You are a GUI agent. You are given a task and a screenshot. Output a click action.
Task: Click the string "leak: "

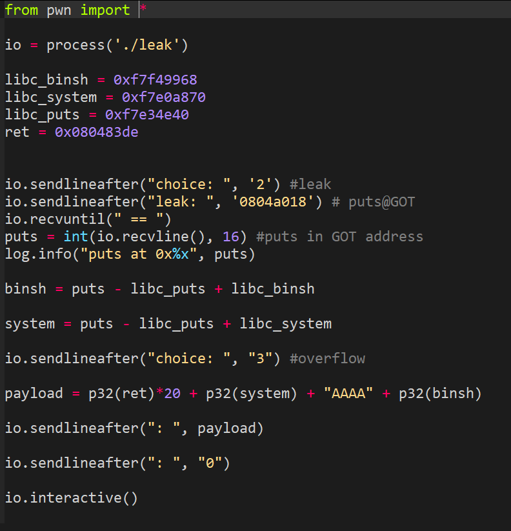pyautogui.click(x=181, y=202)
